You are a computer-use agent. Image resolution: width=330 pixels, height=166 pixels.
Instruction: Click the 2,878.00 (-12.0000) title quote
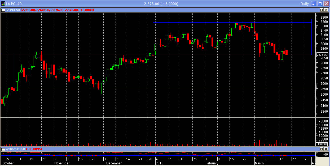click(x=161, y=4)
